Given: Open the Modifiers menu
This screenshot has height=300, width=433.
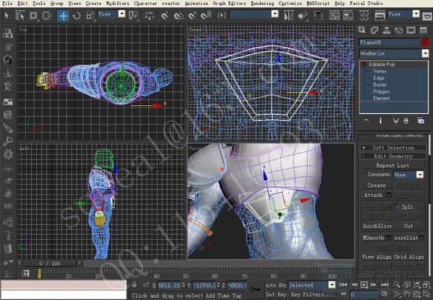Looking at the screenshot, I should [117, 3].
